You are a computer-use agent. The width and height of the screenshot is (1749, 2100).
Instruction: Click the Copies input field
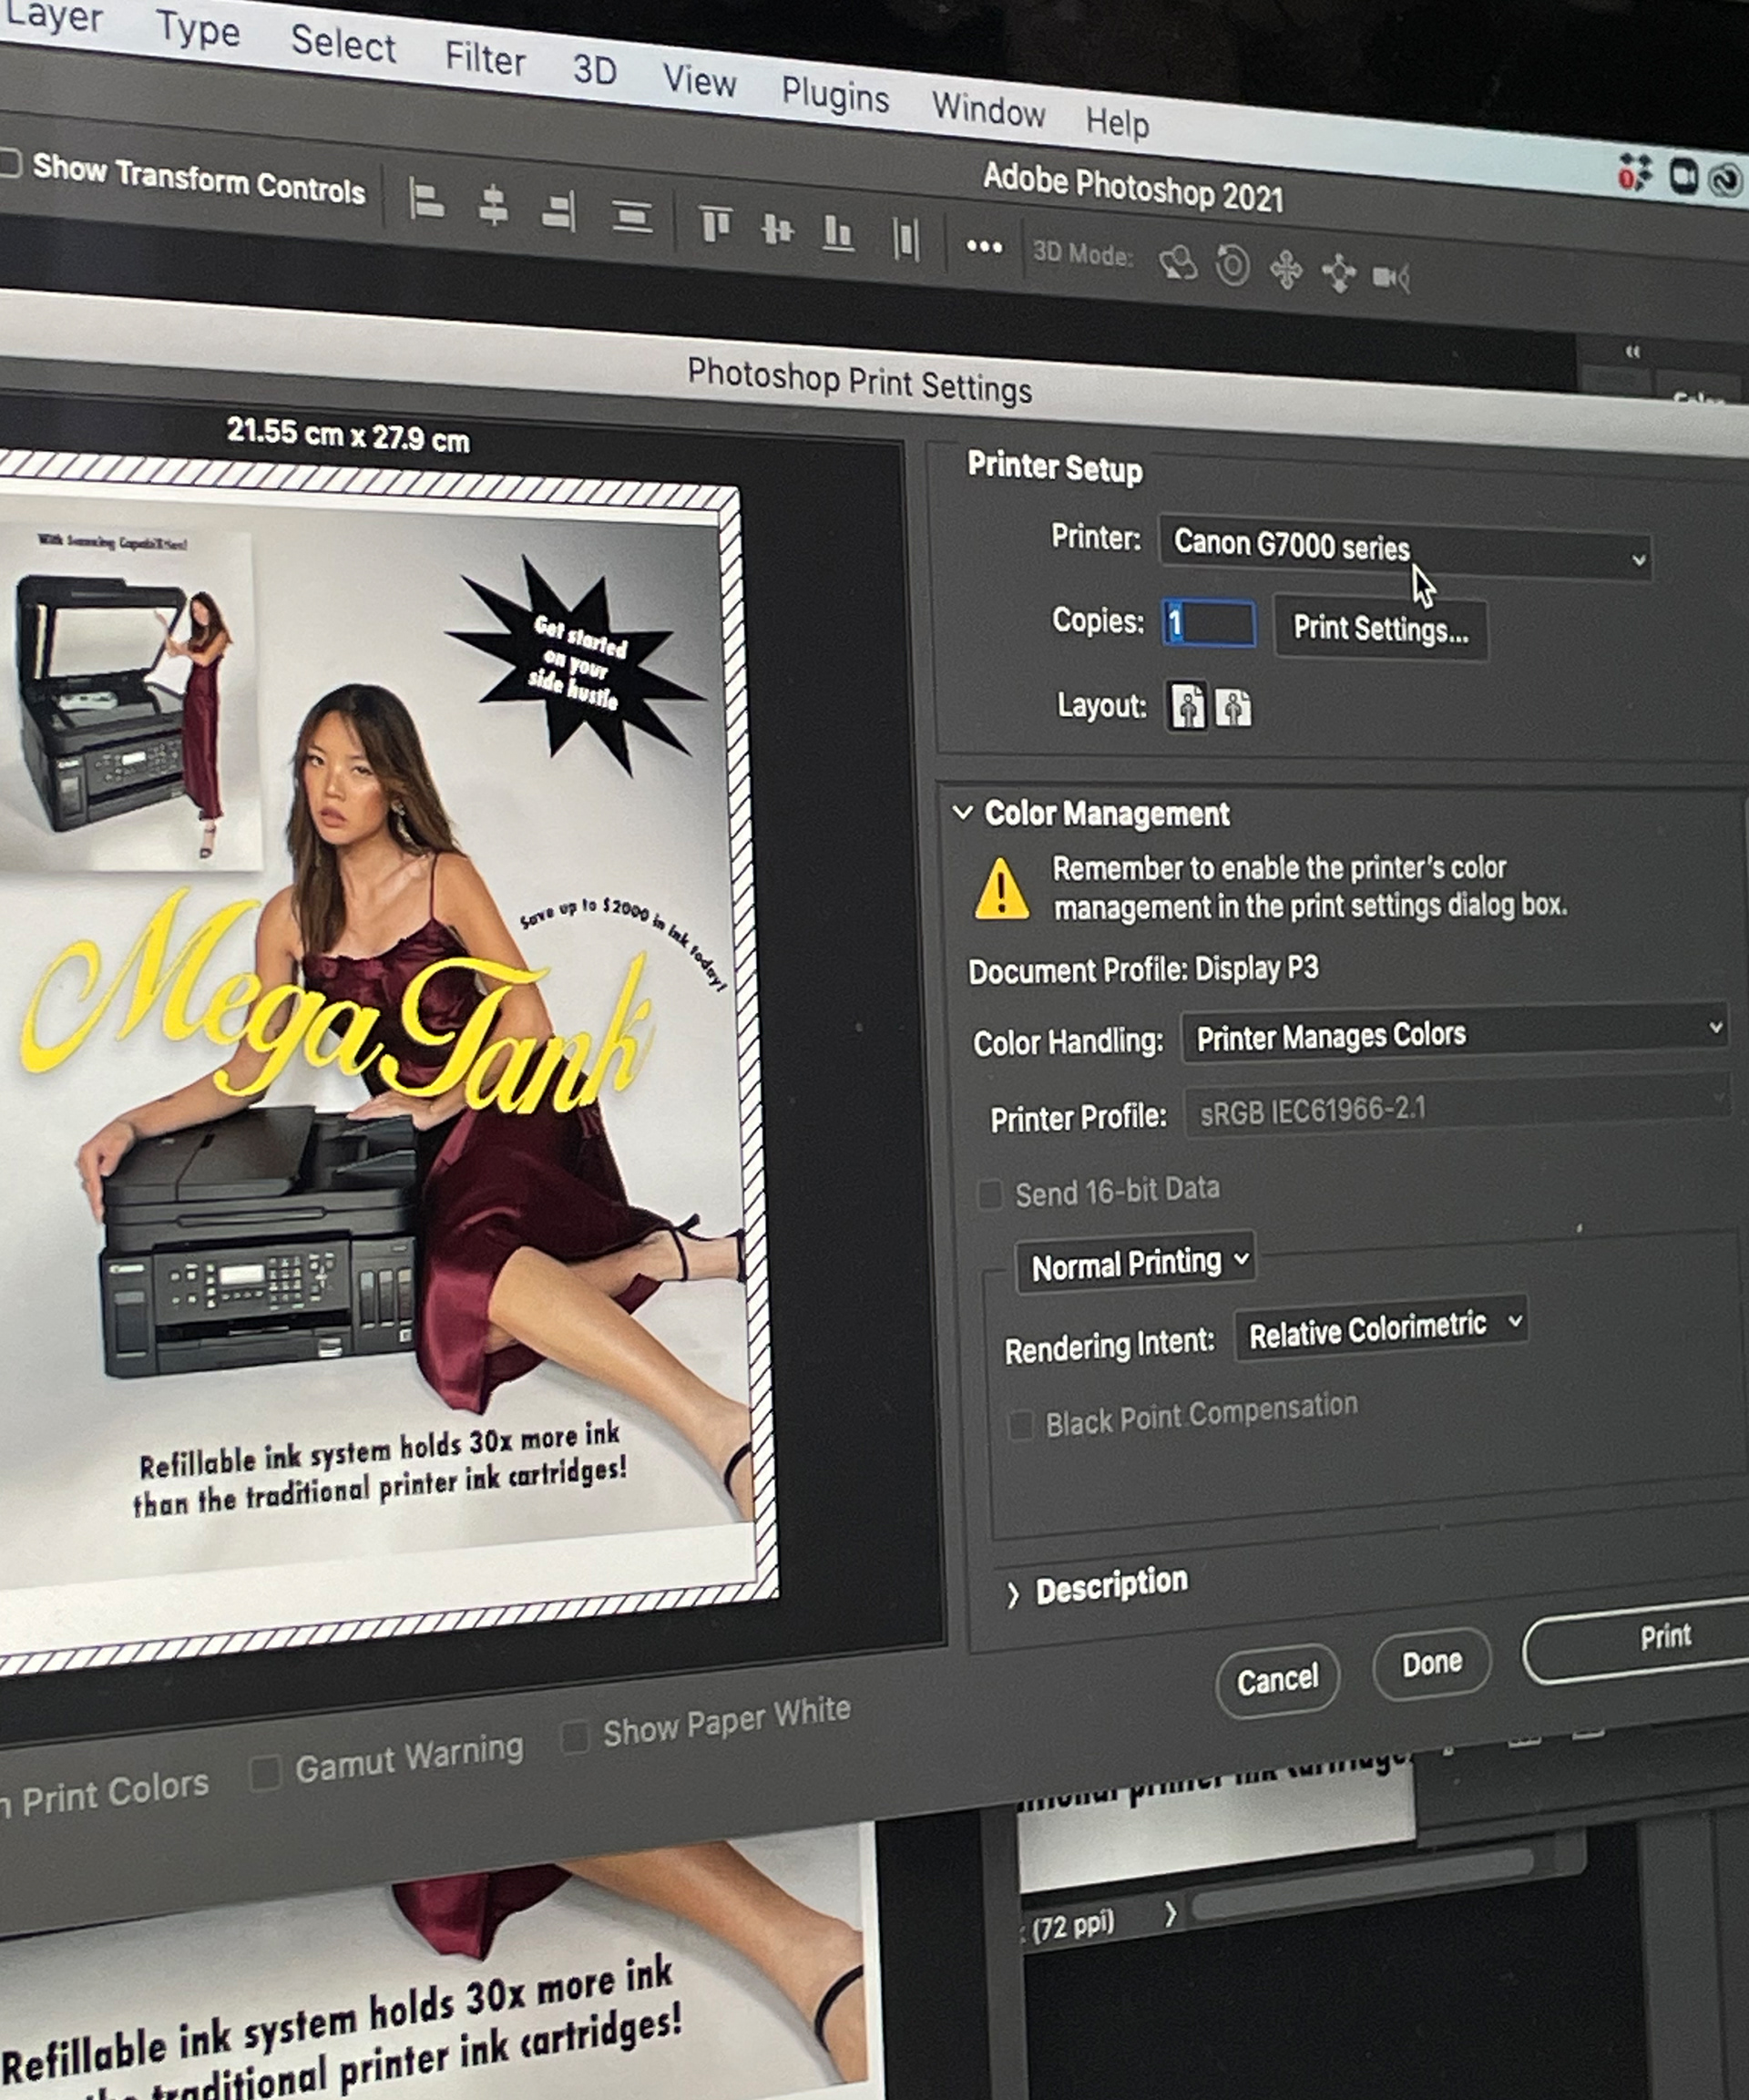[1209, 623]
